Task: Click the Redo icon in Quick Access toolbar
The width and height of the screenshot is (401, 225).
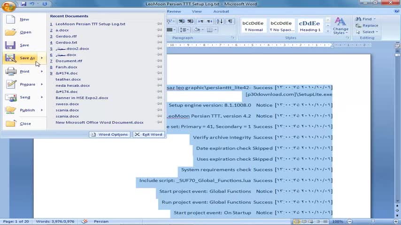Action: 45,4
